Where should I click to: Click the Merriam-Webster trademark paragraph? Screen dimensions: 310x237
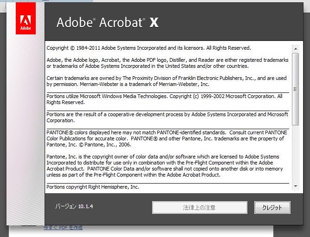[167, 81]
